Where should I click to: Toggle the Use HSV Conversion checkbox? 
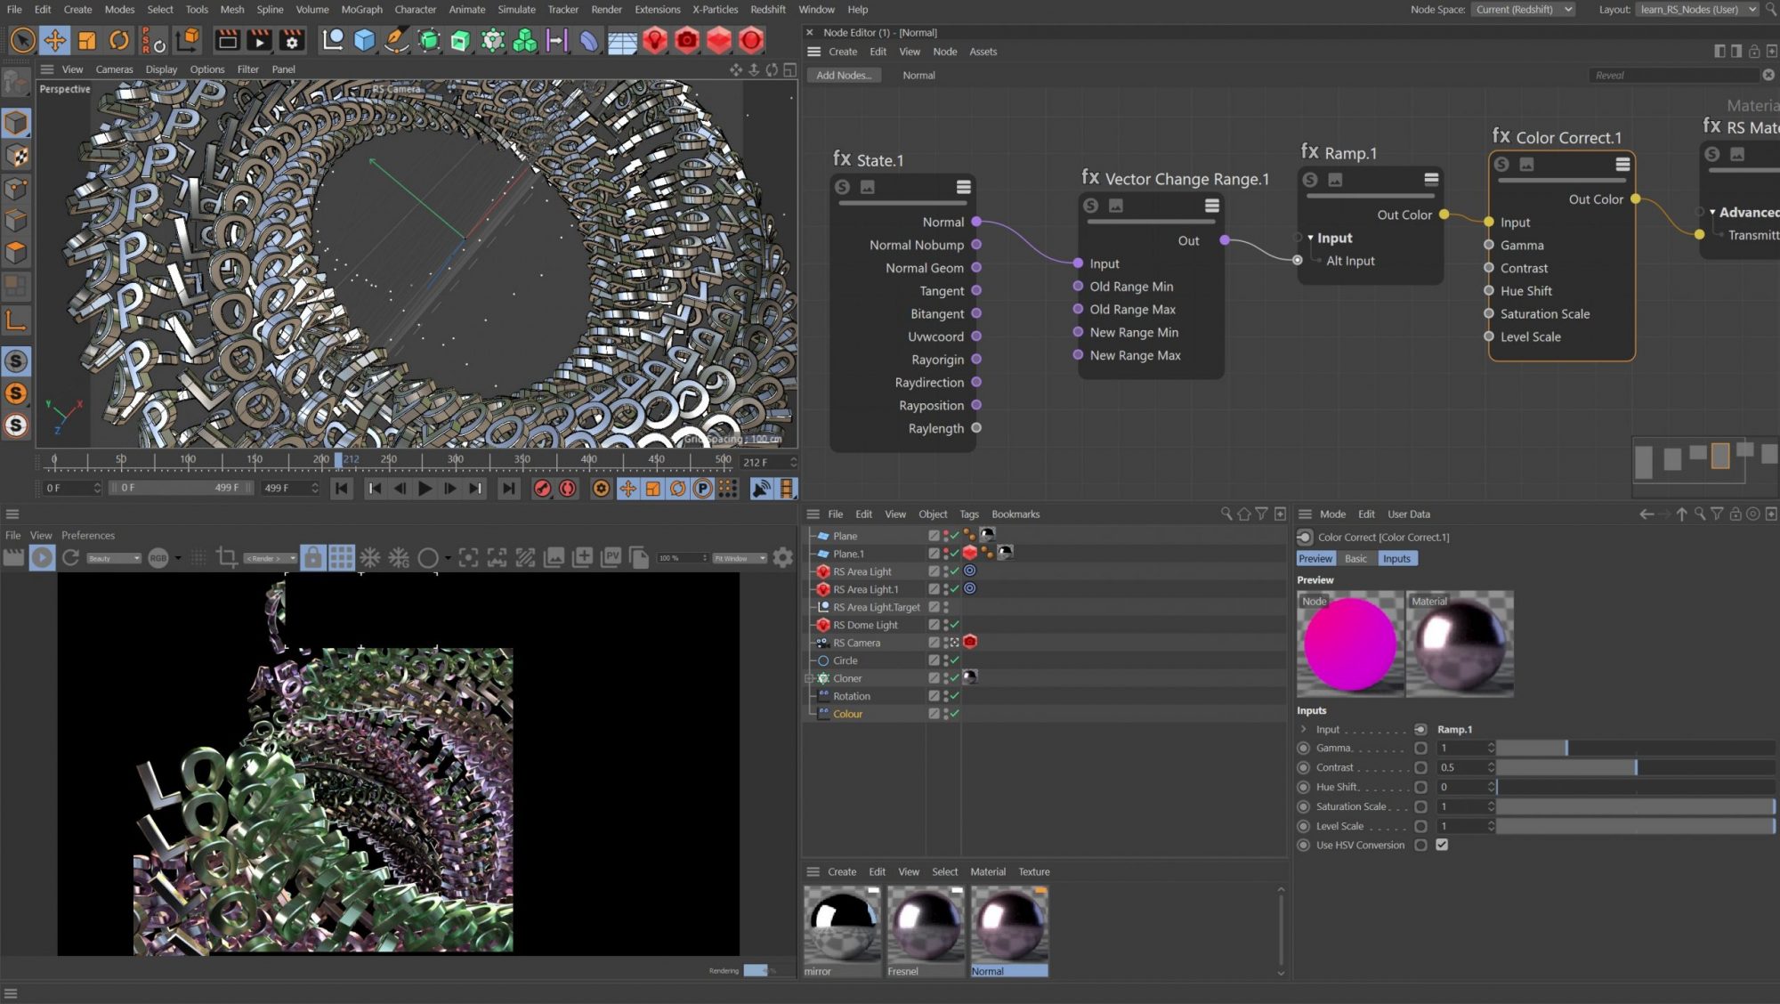coord(1442,845)
